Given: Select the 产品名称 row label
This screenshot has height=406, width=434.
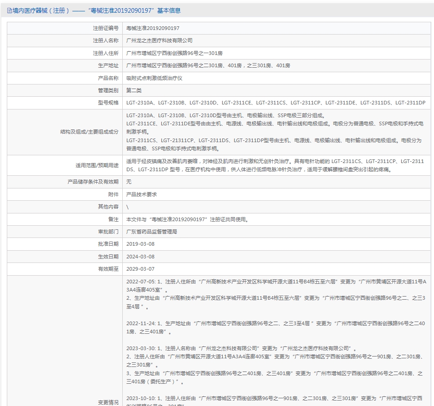Looking at the screenshot, I should pos(108,78).
